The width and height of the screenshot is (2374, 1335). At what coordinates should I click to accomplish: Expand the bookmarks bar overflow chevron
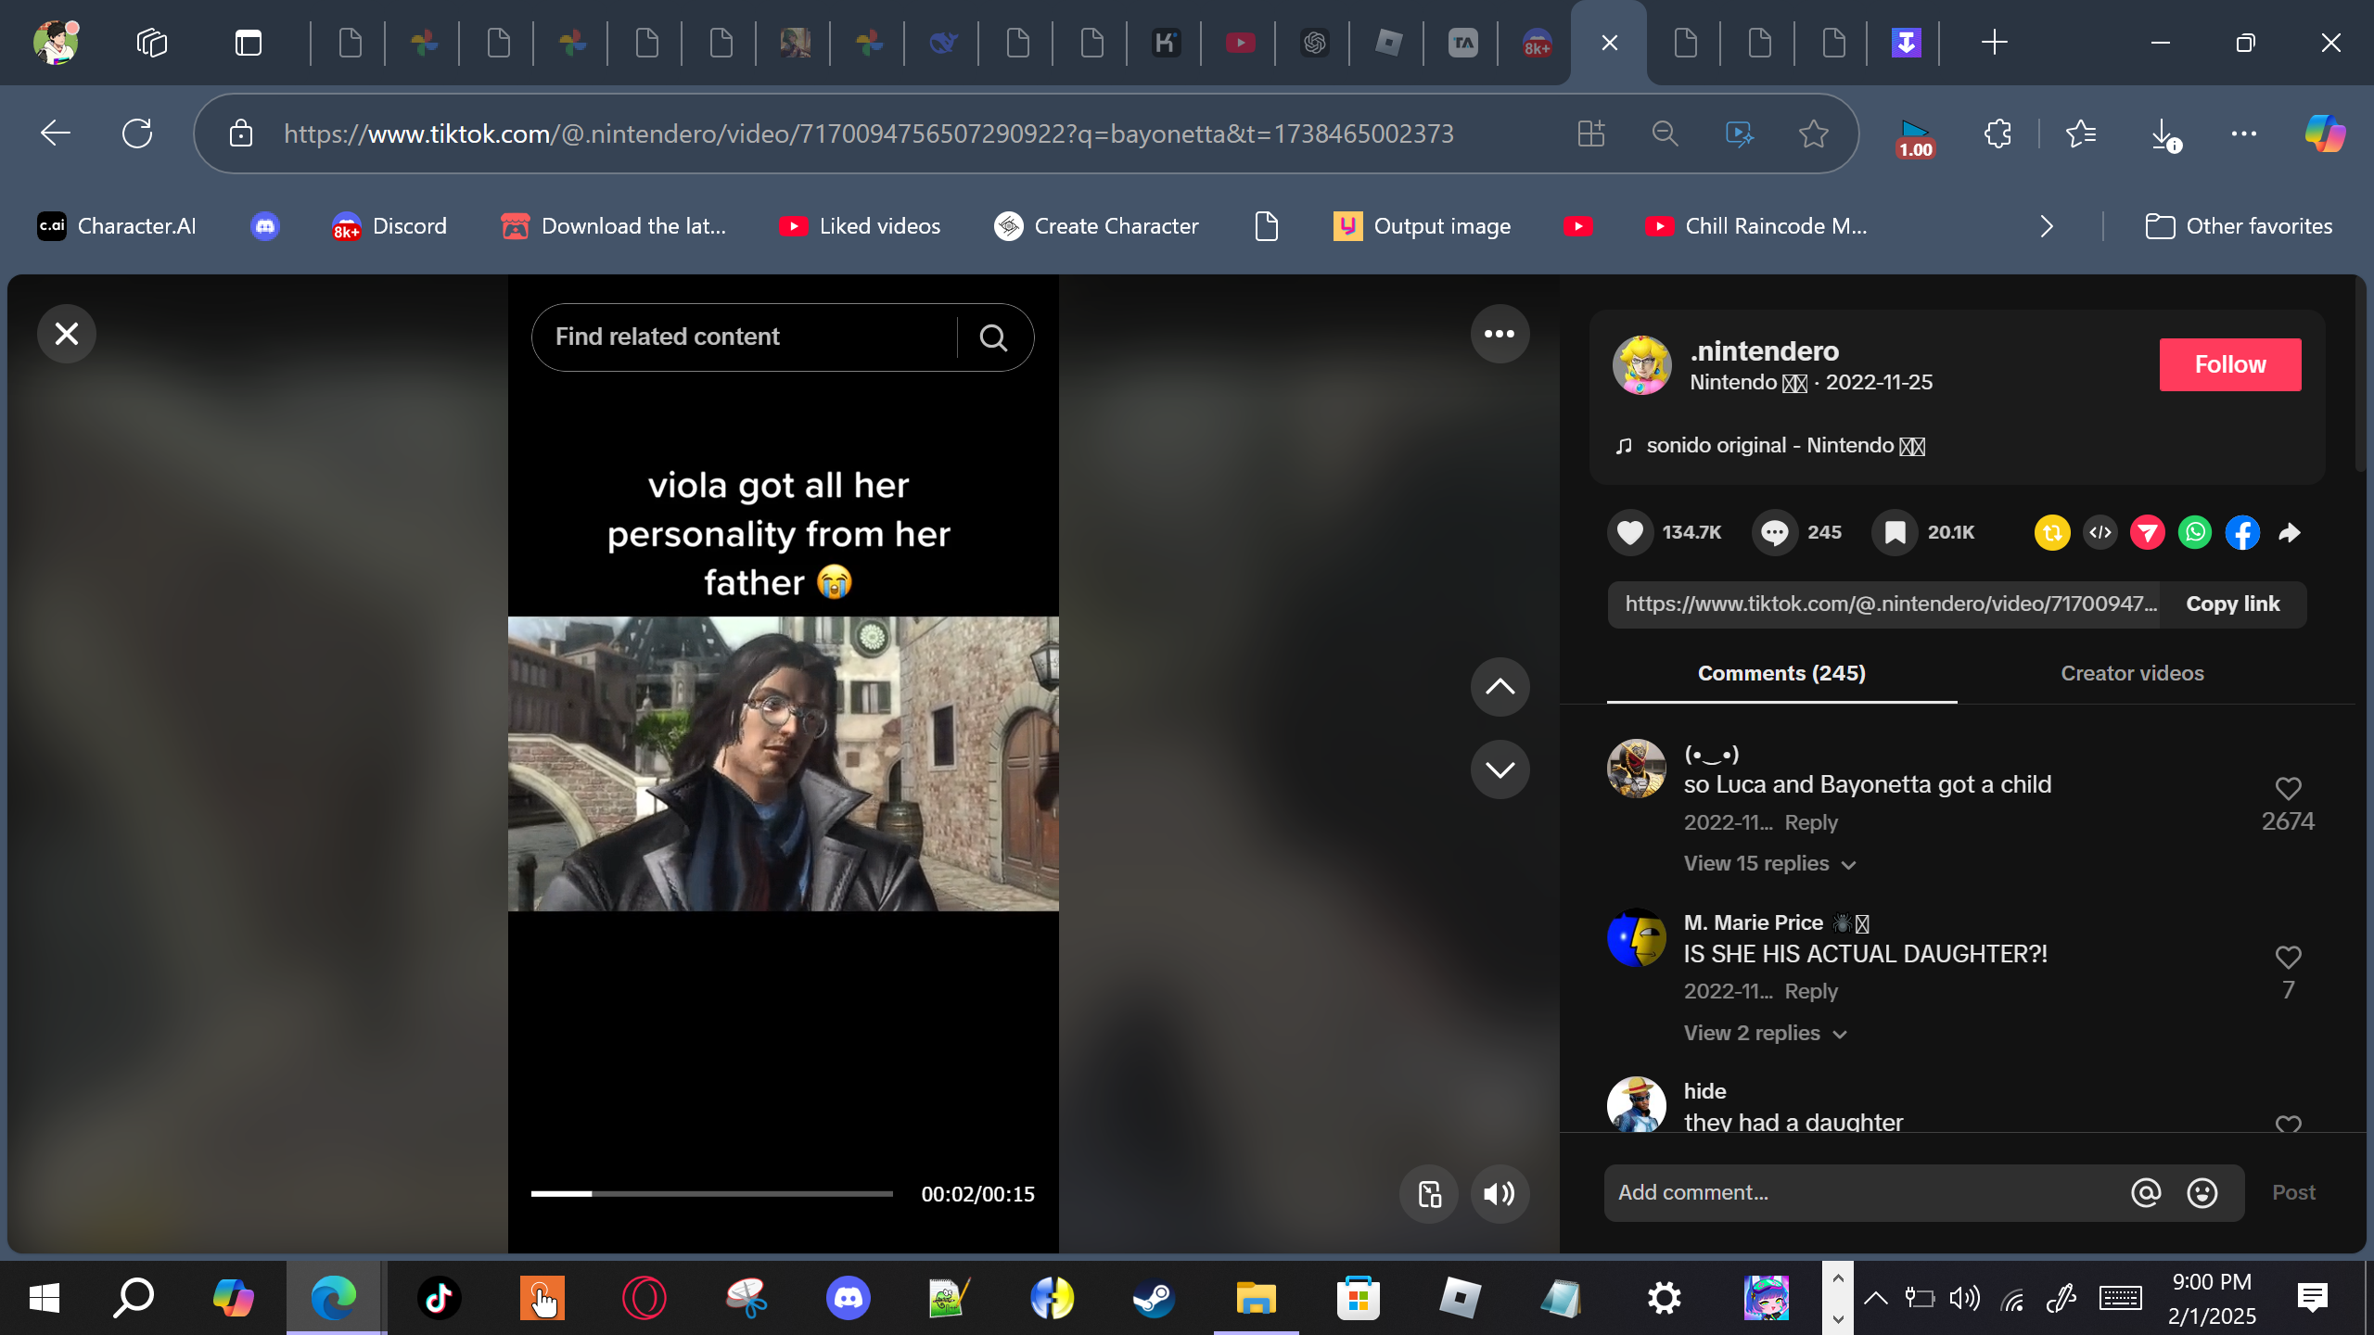tap(2047, 226)
